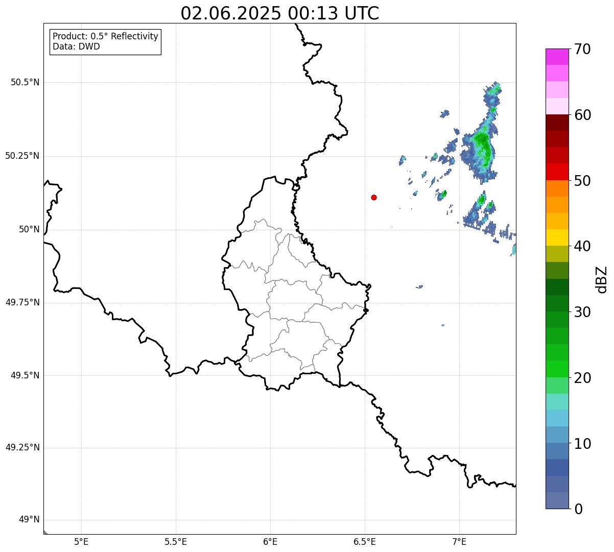The width and height of the screenshot is (614, 552).
Task: Click the "Product: 0.5° Reflectivity" label
Action: point(106,37)
